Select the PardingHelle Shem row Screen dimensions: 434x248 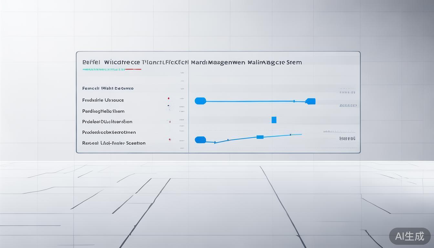pyautogui.click(x=103, y=111)
